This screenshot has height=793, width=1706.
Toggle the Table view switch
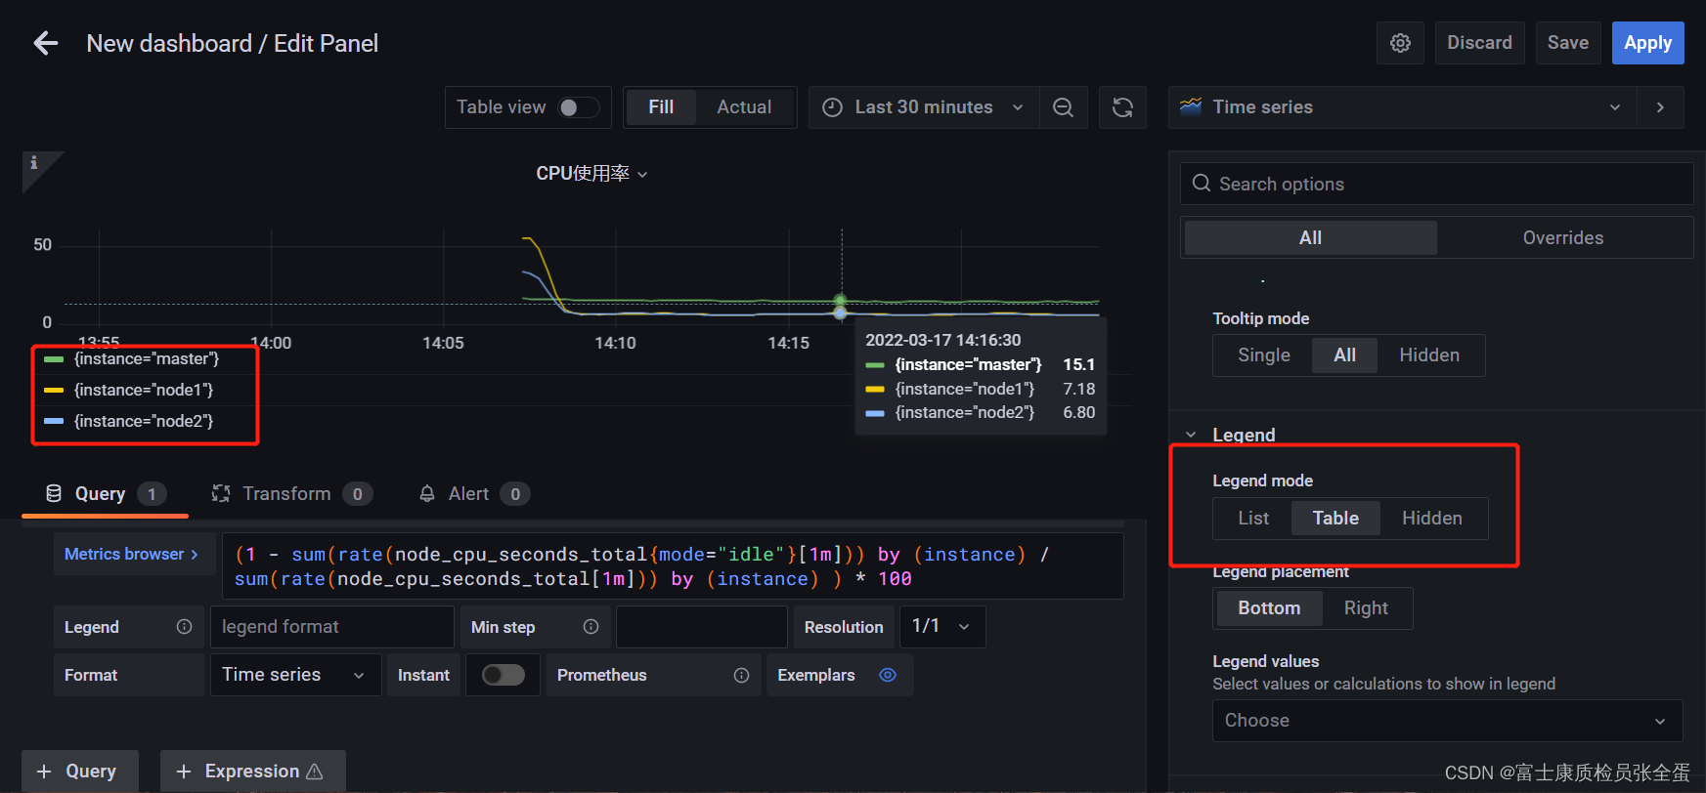578,107
